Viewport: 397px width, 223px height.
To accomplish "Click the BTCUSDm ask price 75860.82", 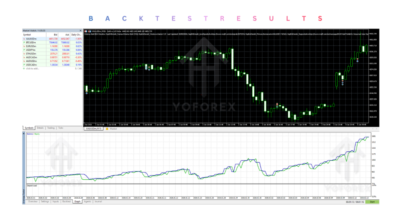I will click(65, 43).
